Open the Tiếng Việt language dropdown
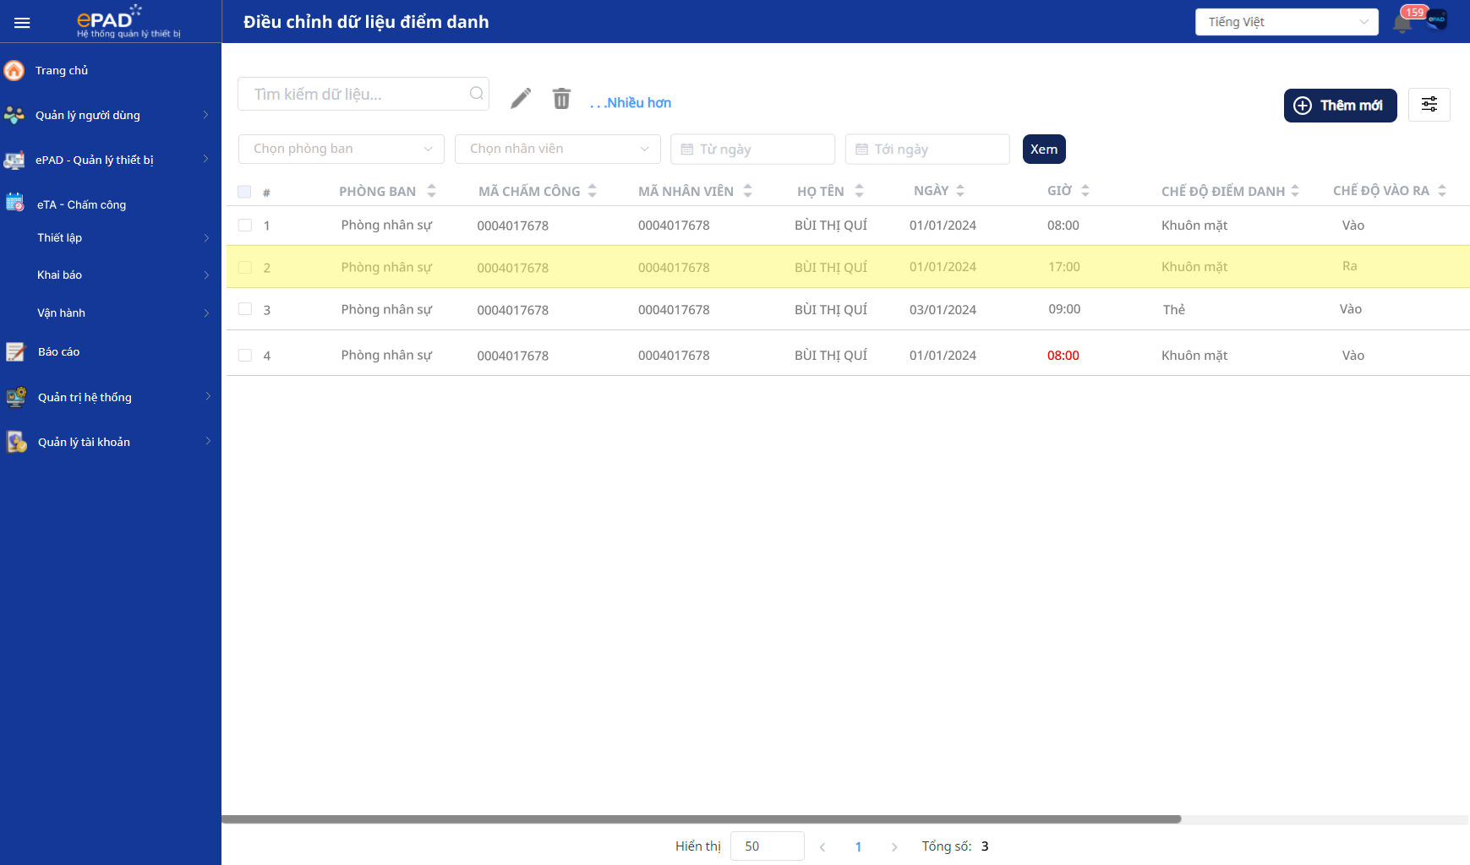Image resolution: width=1470 pixels, height=865 pixels. [x=1287, y=22]
